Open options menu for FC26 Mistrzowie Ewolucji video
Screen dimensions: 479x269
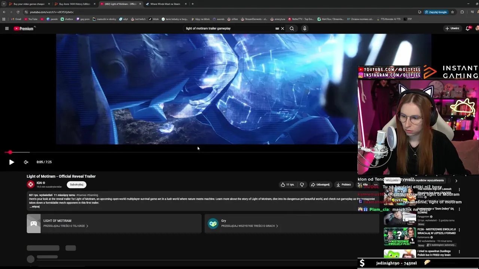coord(460,230)
